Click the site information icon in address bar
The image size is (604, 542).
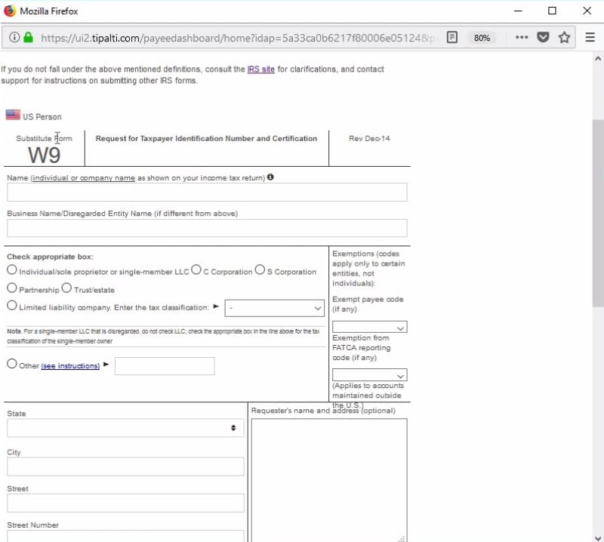click(x=14, y=37)
